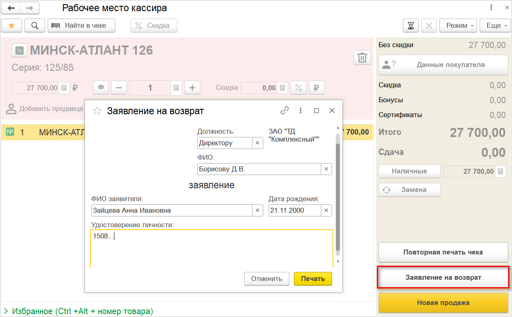Click the yellow 'Новая продажа' button

click(x=443, y=303)
